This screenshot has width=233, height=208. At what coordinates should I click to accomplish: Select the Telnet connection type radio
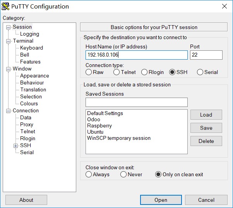[116, 72]
